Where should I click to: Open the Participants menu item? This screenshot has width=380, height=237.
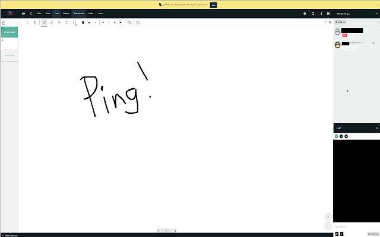[x=78, y=14]
